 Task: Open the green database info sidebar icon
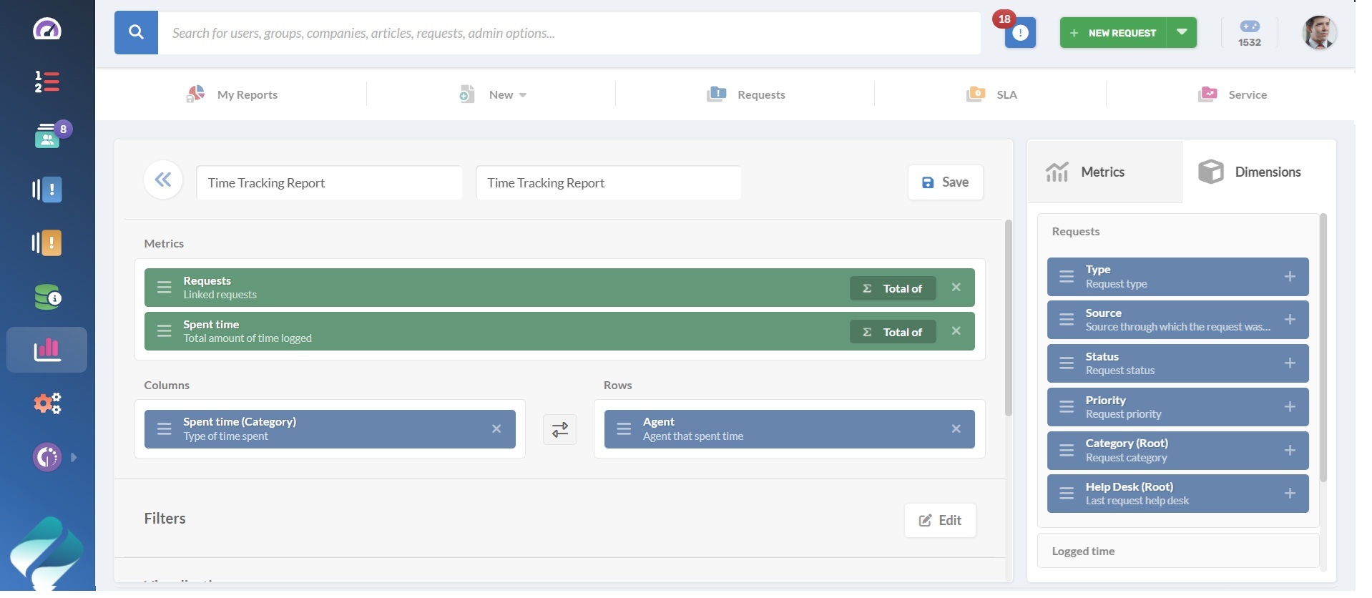tap(47, 297)
